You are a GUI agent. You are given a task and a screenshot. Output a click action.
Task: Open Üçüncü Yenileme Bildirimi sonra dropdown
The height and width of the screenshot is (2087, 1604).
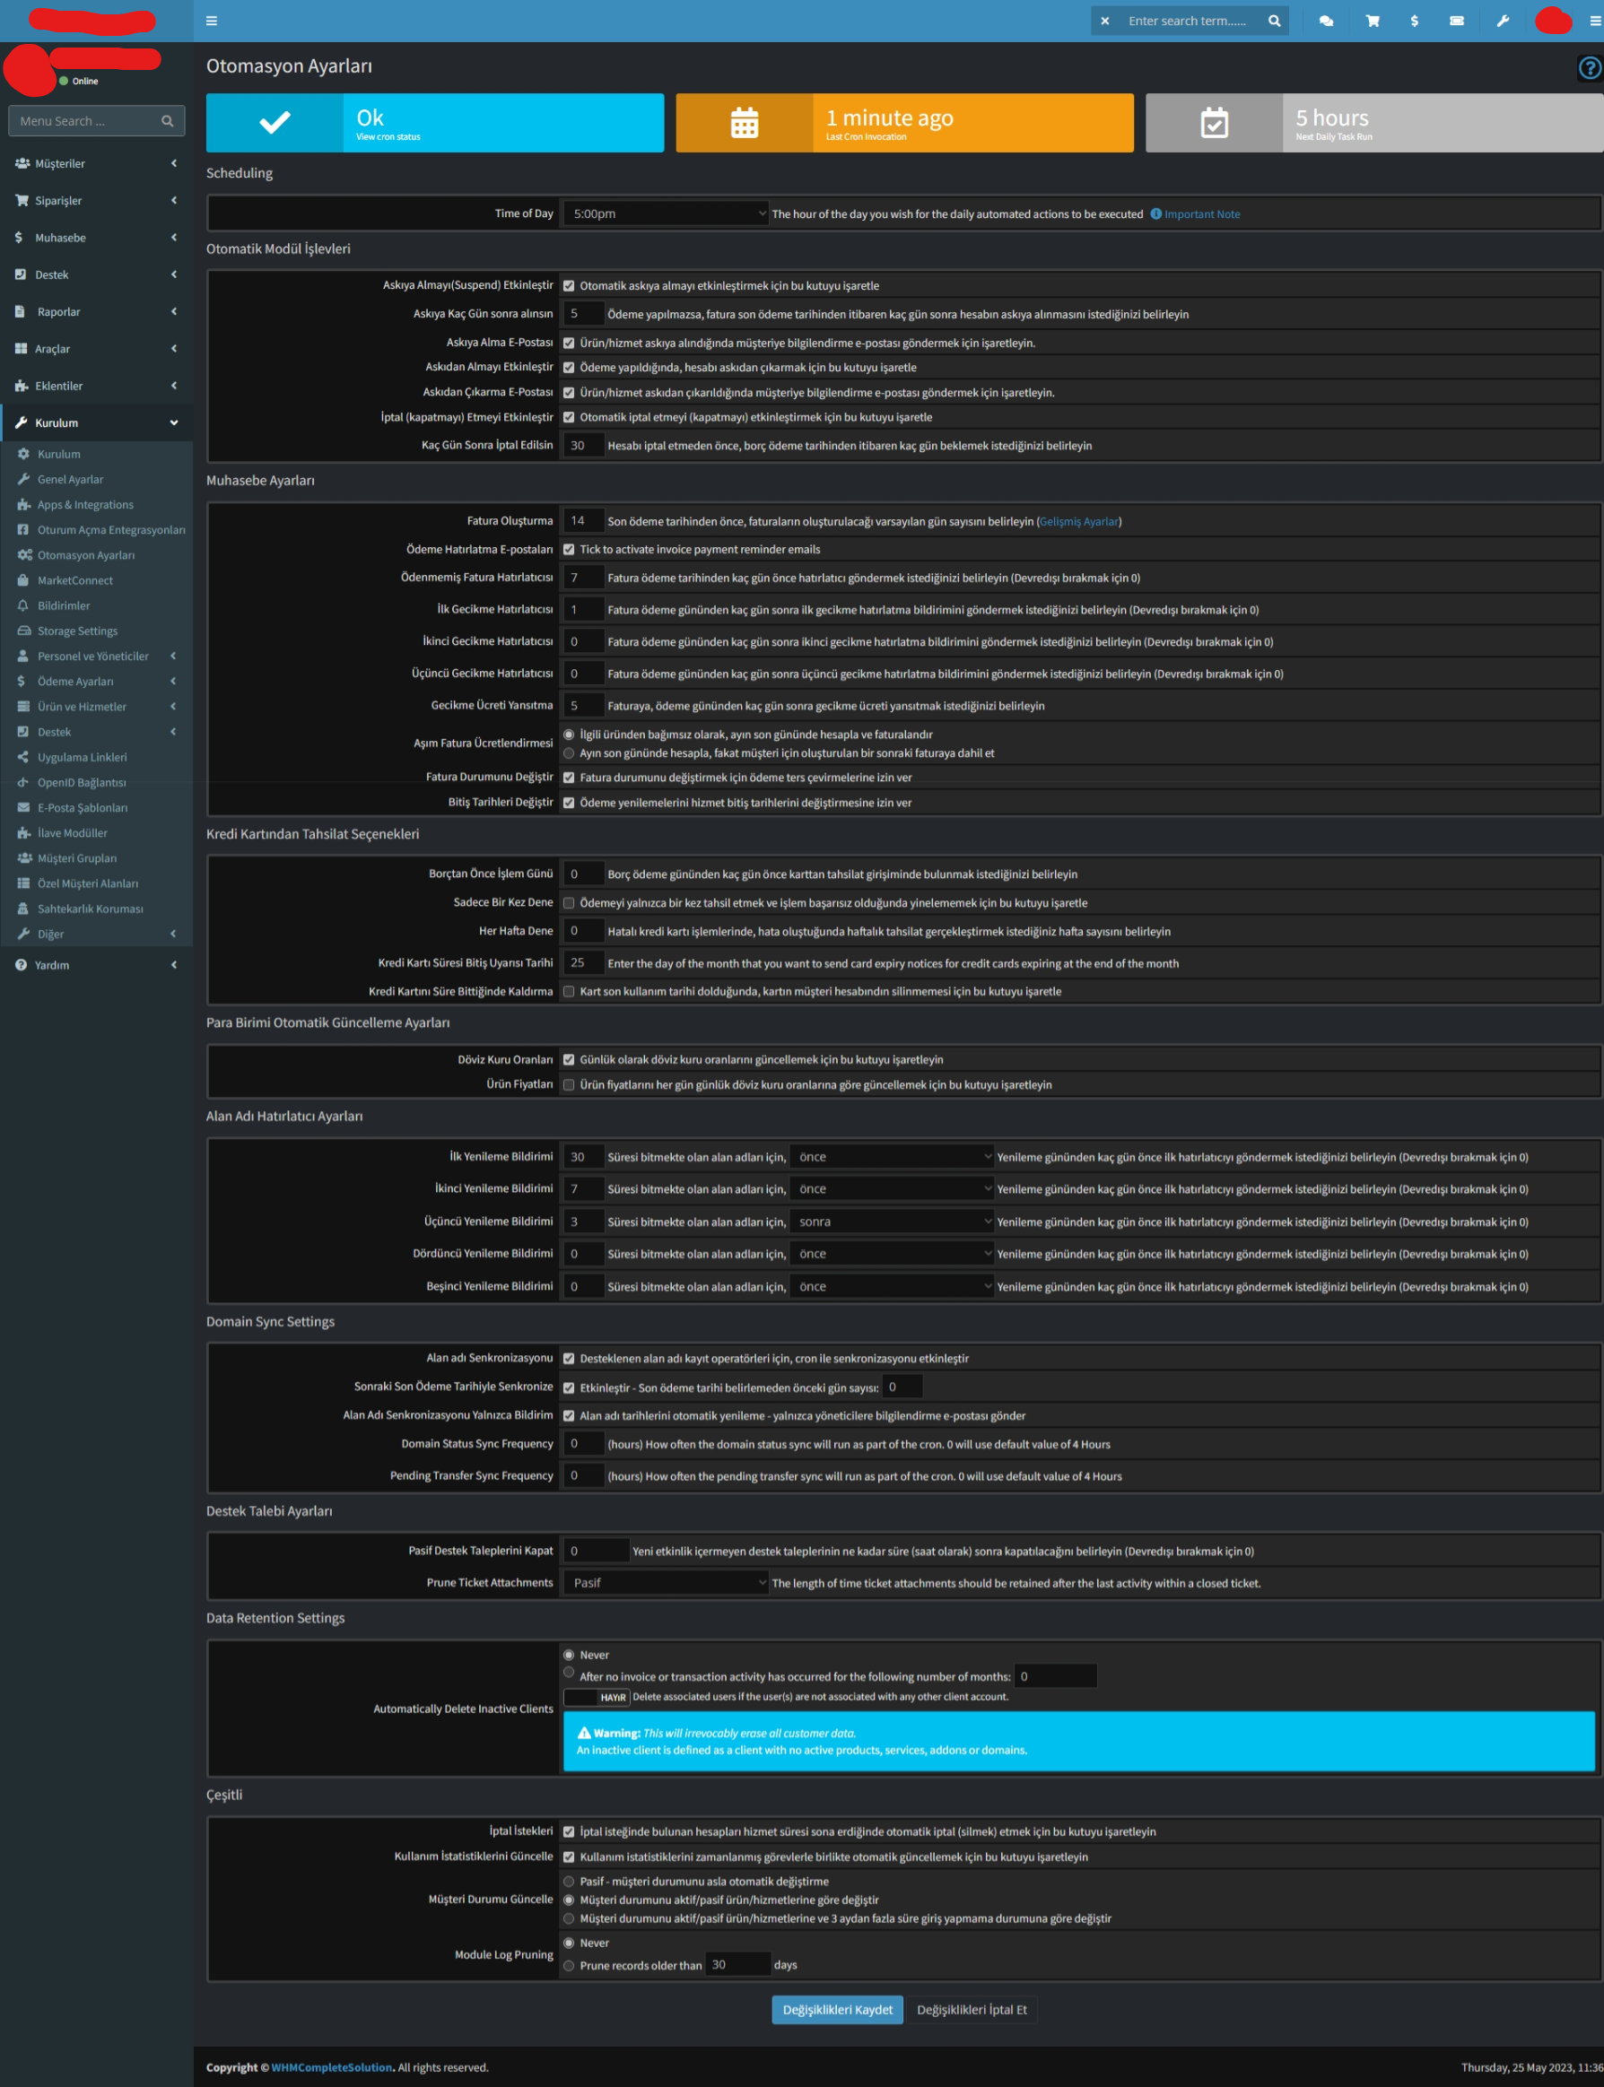point(892,1222)
